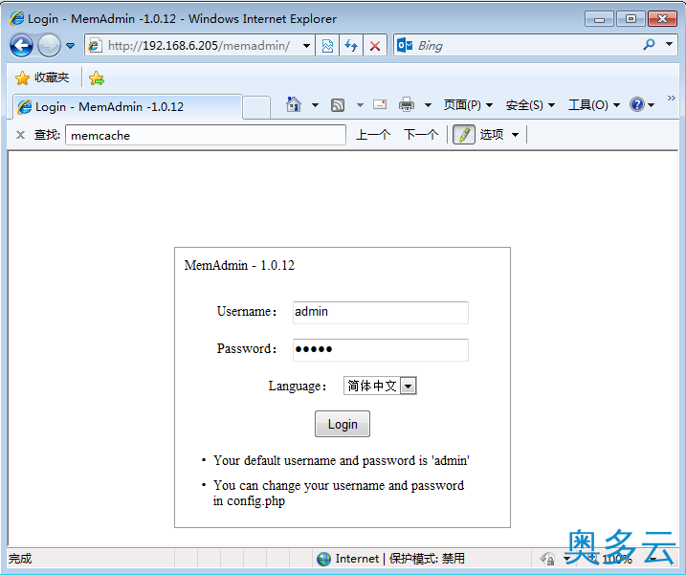Click the Username input field
686x575 pixels.
pyautogui.click(x=381, y=313)
